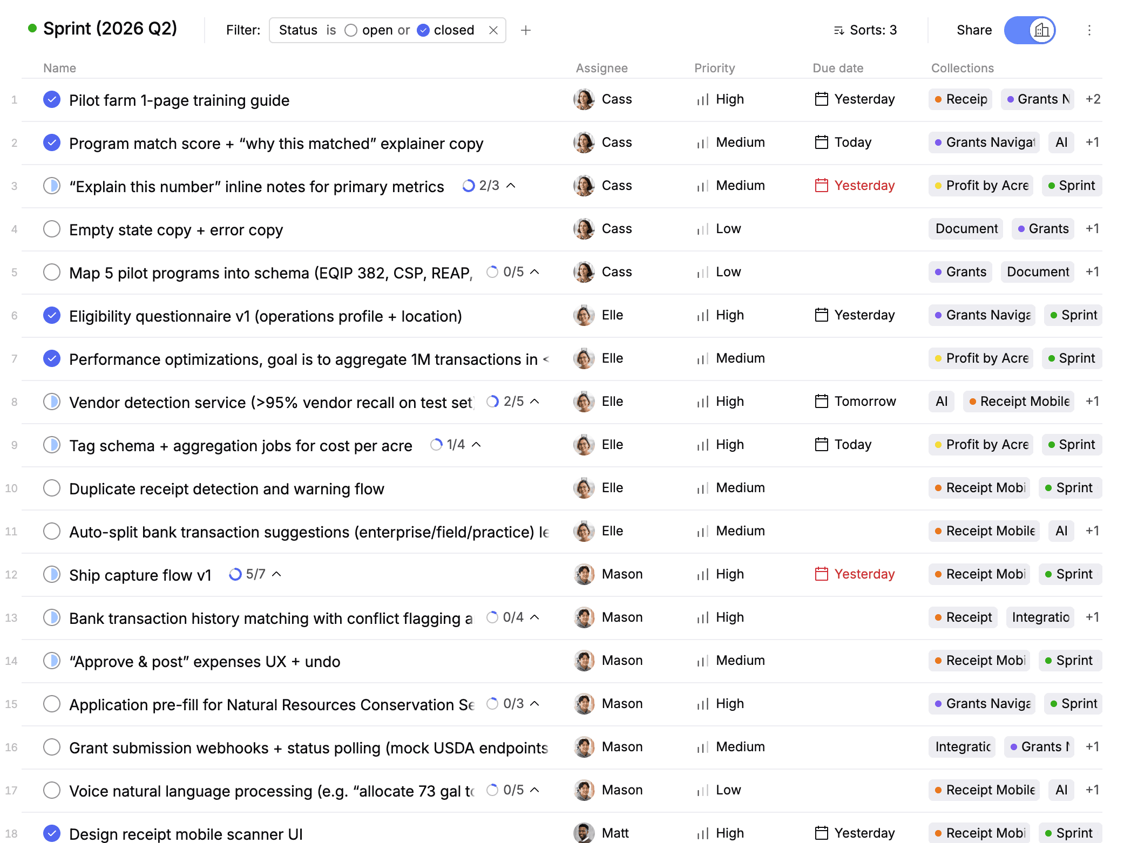The height and width of the screenshot is (843, 1124).
Task: Click calendar icon for Vendor detection due date
Action: pos(821,401)
